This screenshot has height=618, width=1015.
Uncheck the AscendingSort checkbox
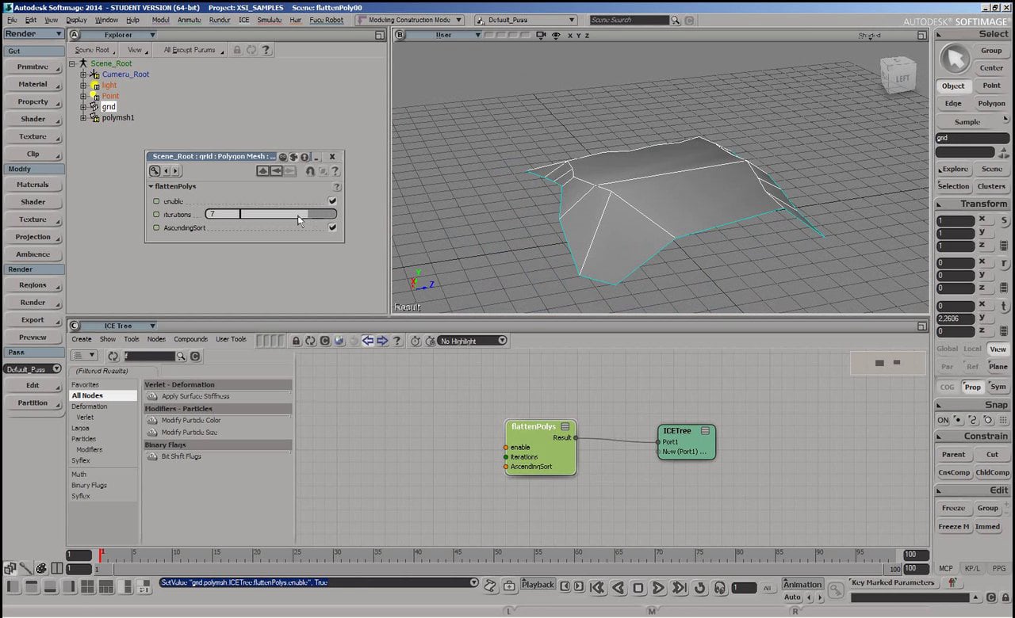point(332,227)
